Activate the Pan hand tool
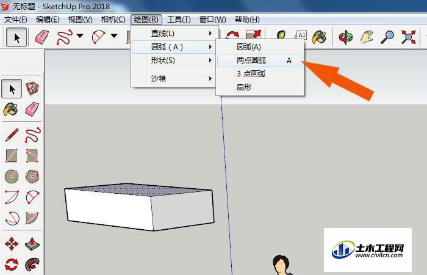The width and height of the screenshot is (427, 275). pos(367,37)
